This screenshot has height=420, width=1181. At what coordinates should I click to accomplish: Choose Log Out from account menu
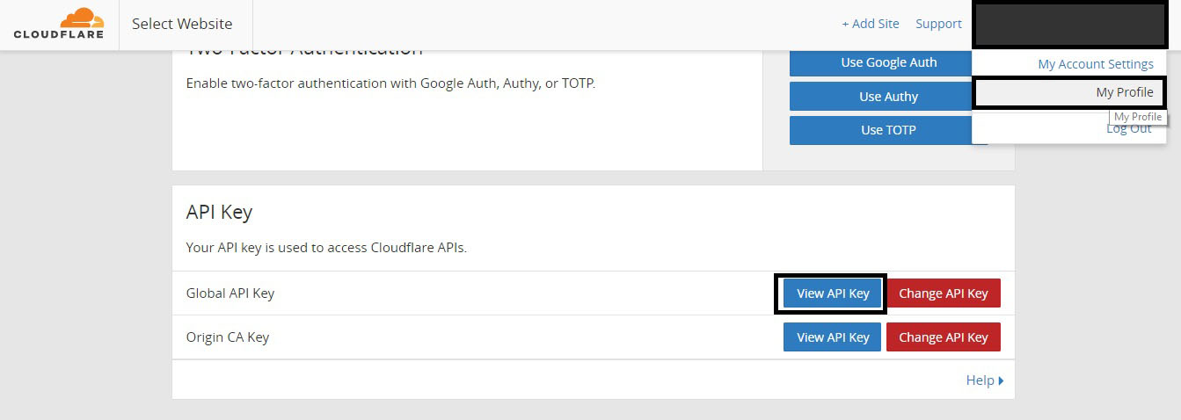tap(1128, 129)
